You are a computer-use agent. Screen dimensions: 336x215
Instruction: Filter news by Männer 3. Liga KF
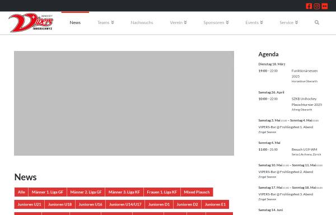pyautogui.click(x=124, y=192)
